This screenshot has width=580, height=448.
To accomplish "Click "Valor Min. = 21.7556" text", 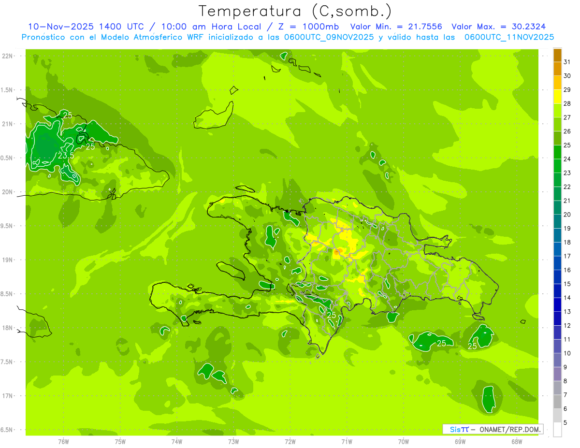I will click(x=397, y=27).
